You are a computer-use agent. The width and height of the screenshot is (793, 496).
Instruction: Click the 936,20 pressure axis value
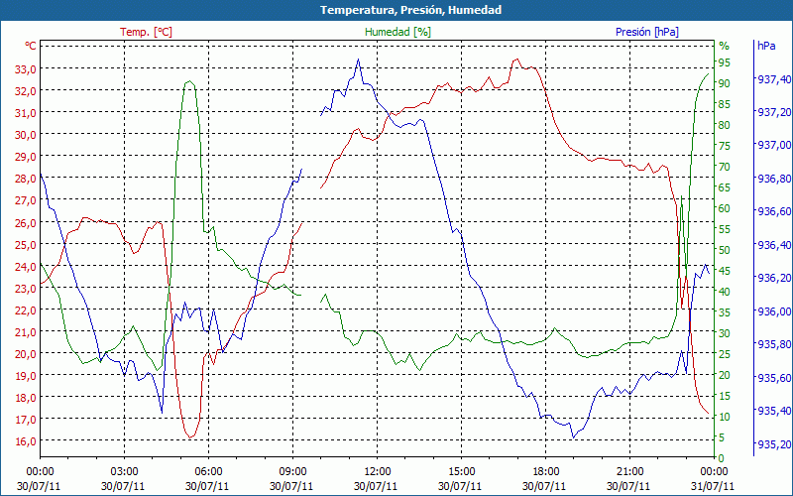click(774, 278)
